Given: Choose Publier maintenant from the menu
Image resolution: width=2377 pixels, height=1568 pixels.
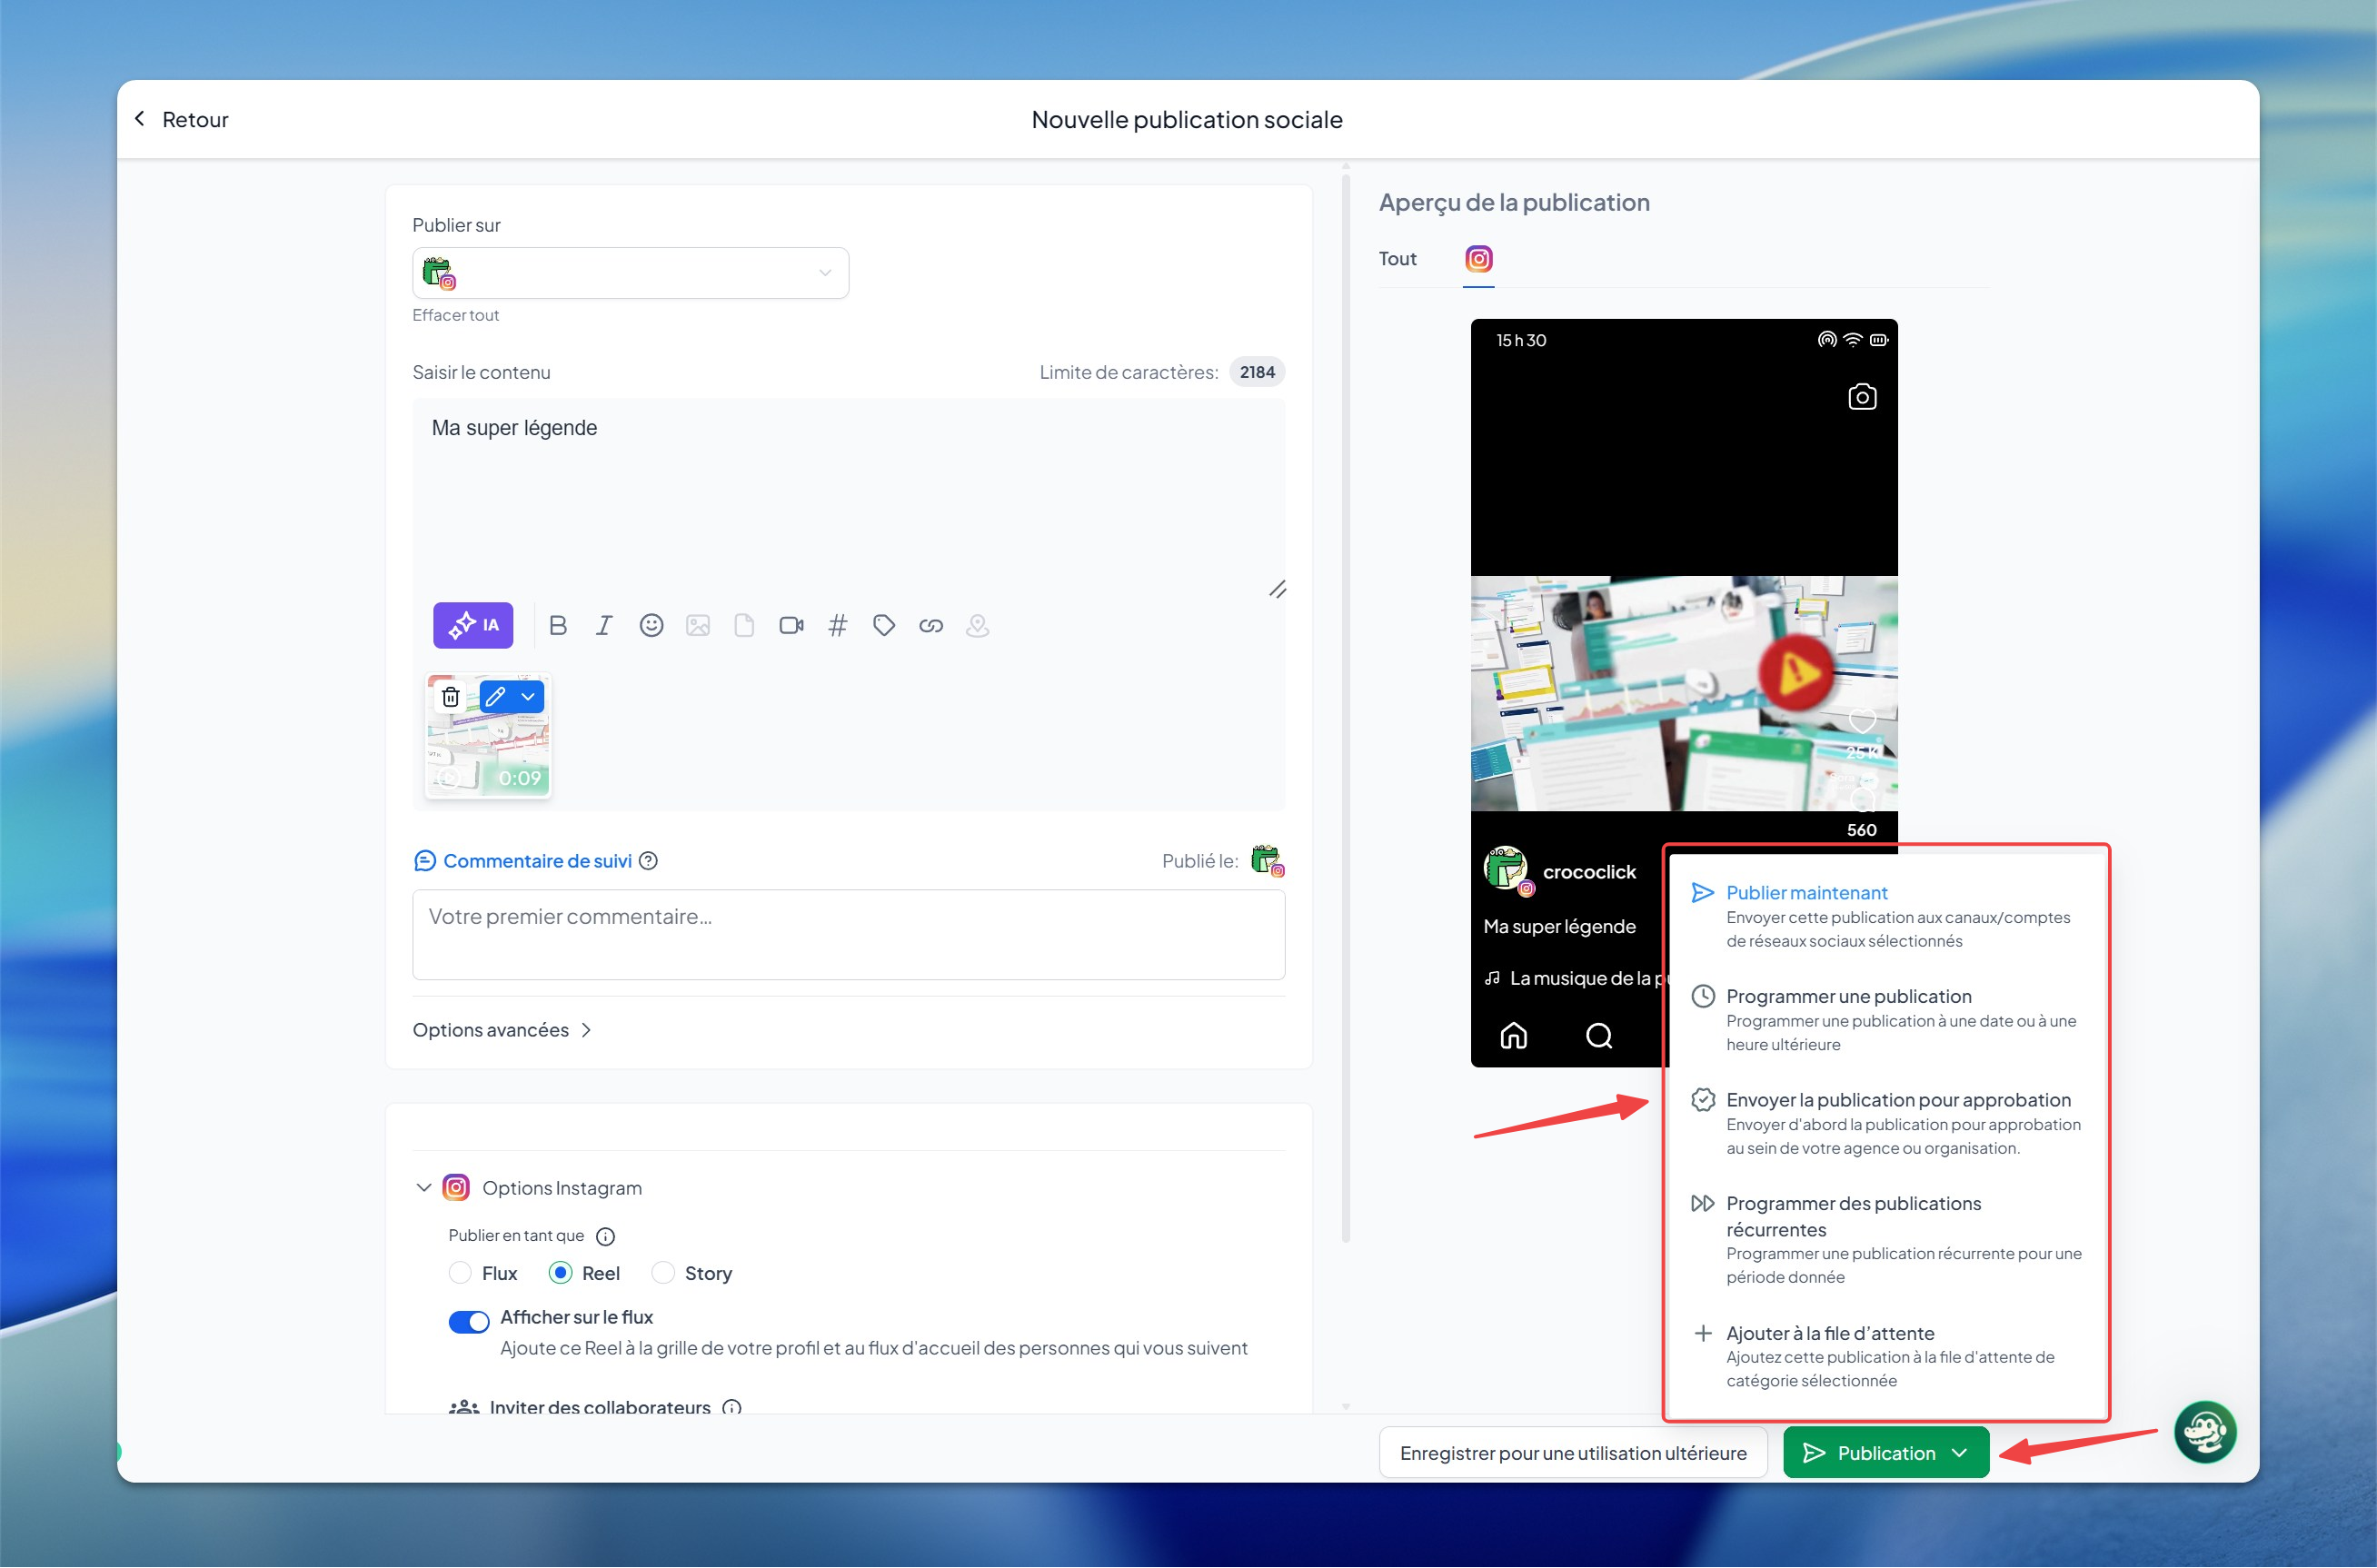Looking at the screenshot, I should coord(1888,915).
